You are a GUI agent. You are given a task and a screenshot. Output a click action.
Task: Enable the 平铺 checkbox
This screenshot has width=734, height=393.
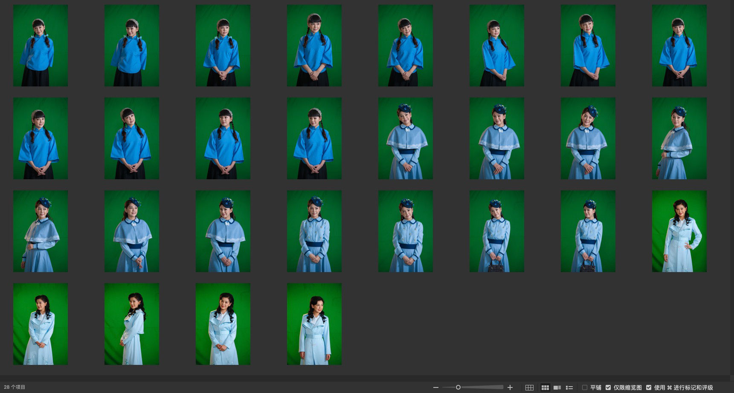tap(585, 387)
